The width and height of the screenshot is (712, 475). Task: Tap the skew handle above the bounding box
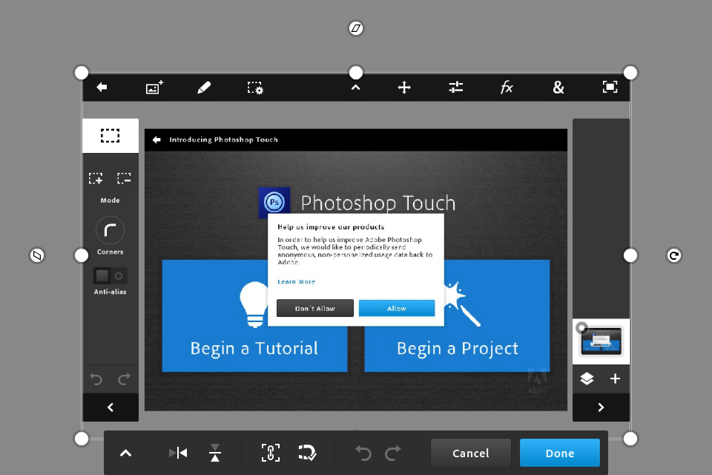[x=356, y=28]
